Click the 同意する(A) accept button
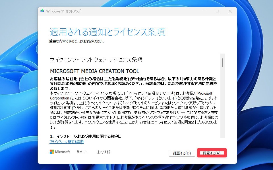This screenshot has width=273, height=170. pyautogui.click(x=212, y=153)
